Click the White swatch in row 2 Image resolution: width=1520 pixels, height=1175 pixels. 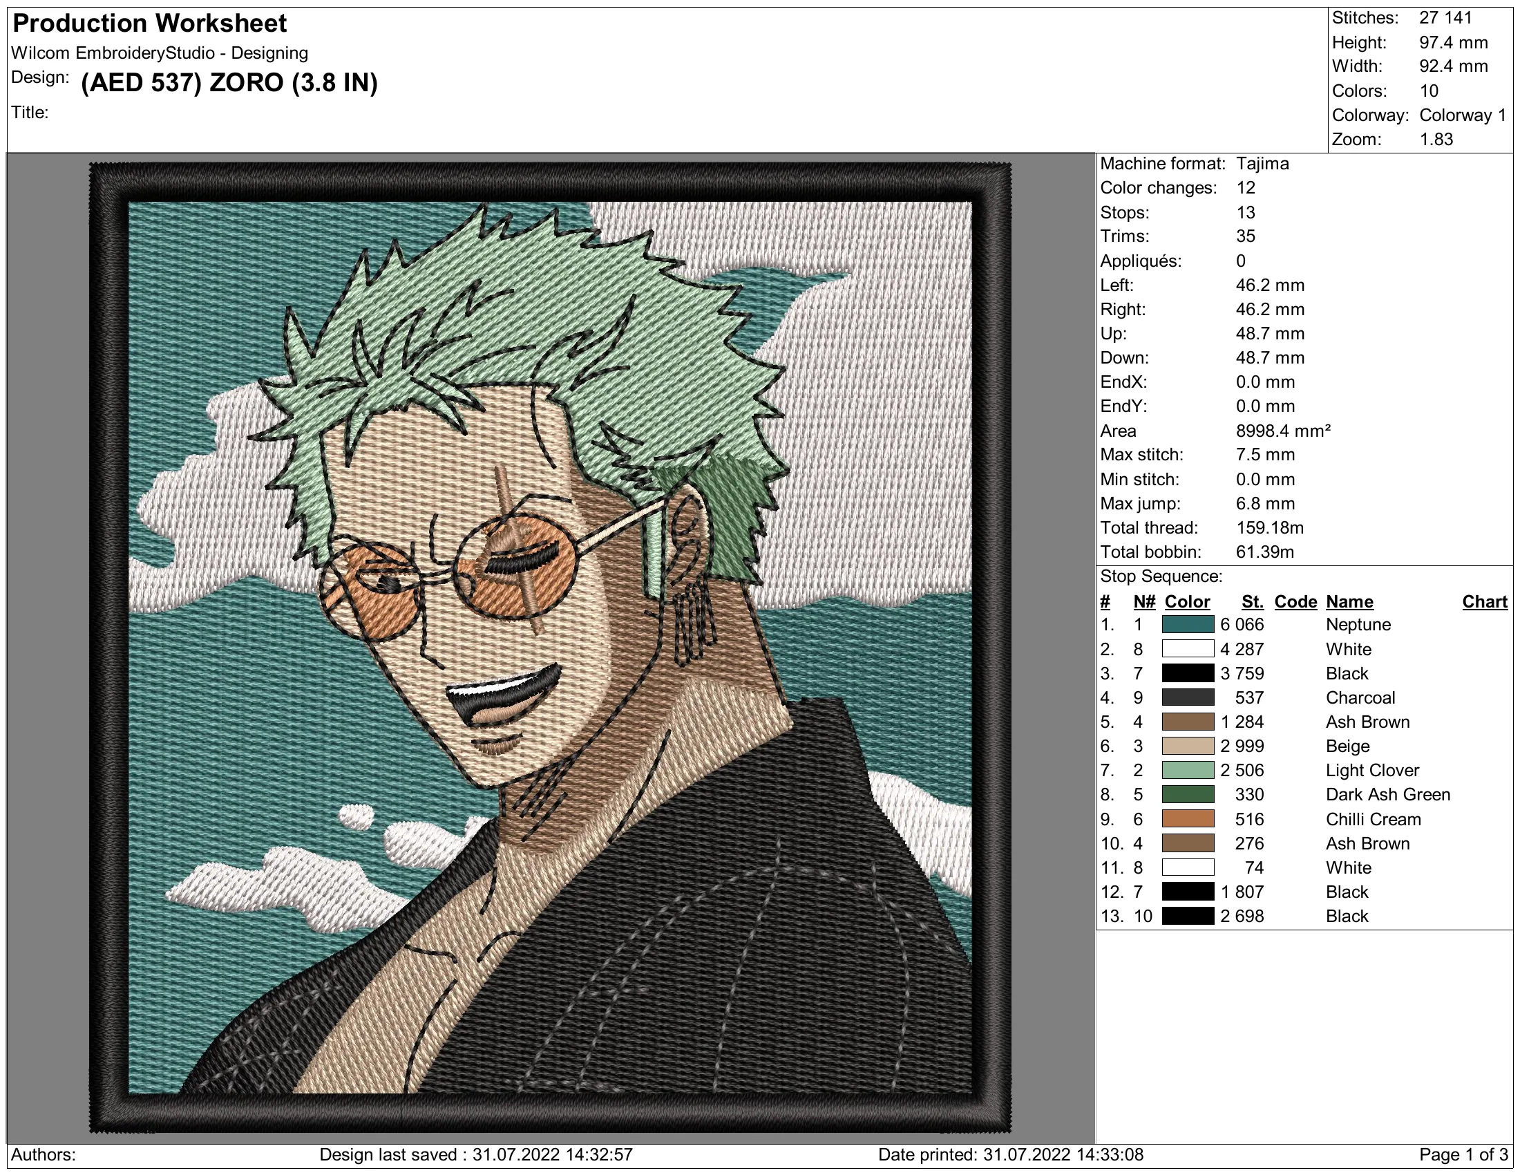[1188, 649]
